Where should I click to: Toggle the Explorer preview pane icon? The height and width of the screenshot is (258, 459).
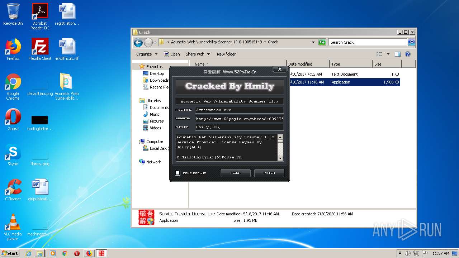tap(397, 54)
